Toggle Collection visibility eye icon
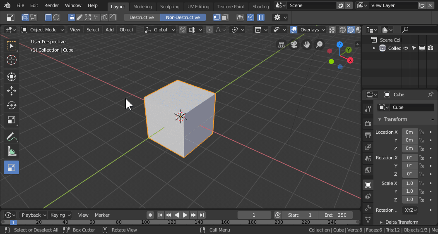The height and width of the screenshot is (234, 438). [x=406, y=48]
